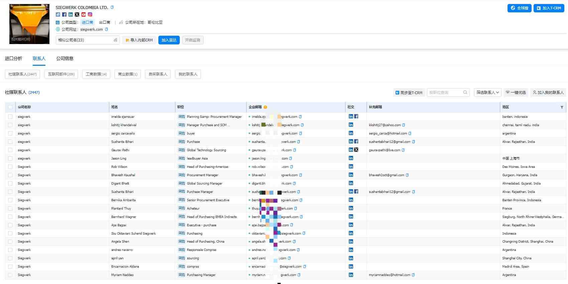Select the 互联网邮件(209) filter tab
The image size is (568, 284).
[61, 74]
